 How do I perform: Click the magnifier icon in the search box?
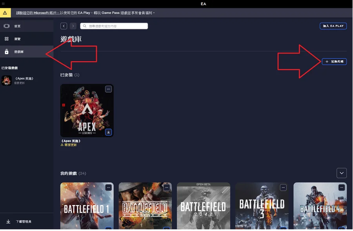coord(85,26)
